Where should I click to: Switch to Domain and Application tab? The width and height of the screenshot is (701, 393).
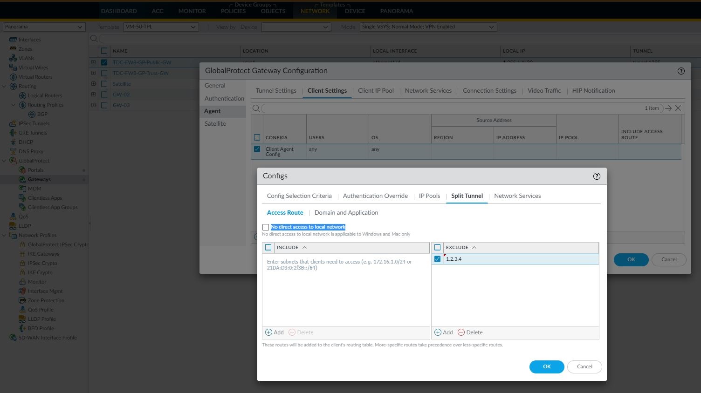346,212
